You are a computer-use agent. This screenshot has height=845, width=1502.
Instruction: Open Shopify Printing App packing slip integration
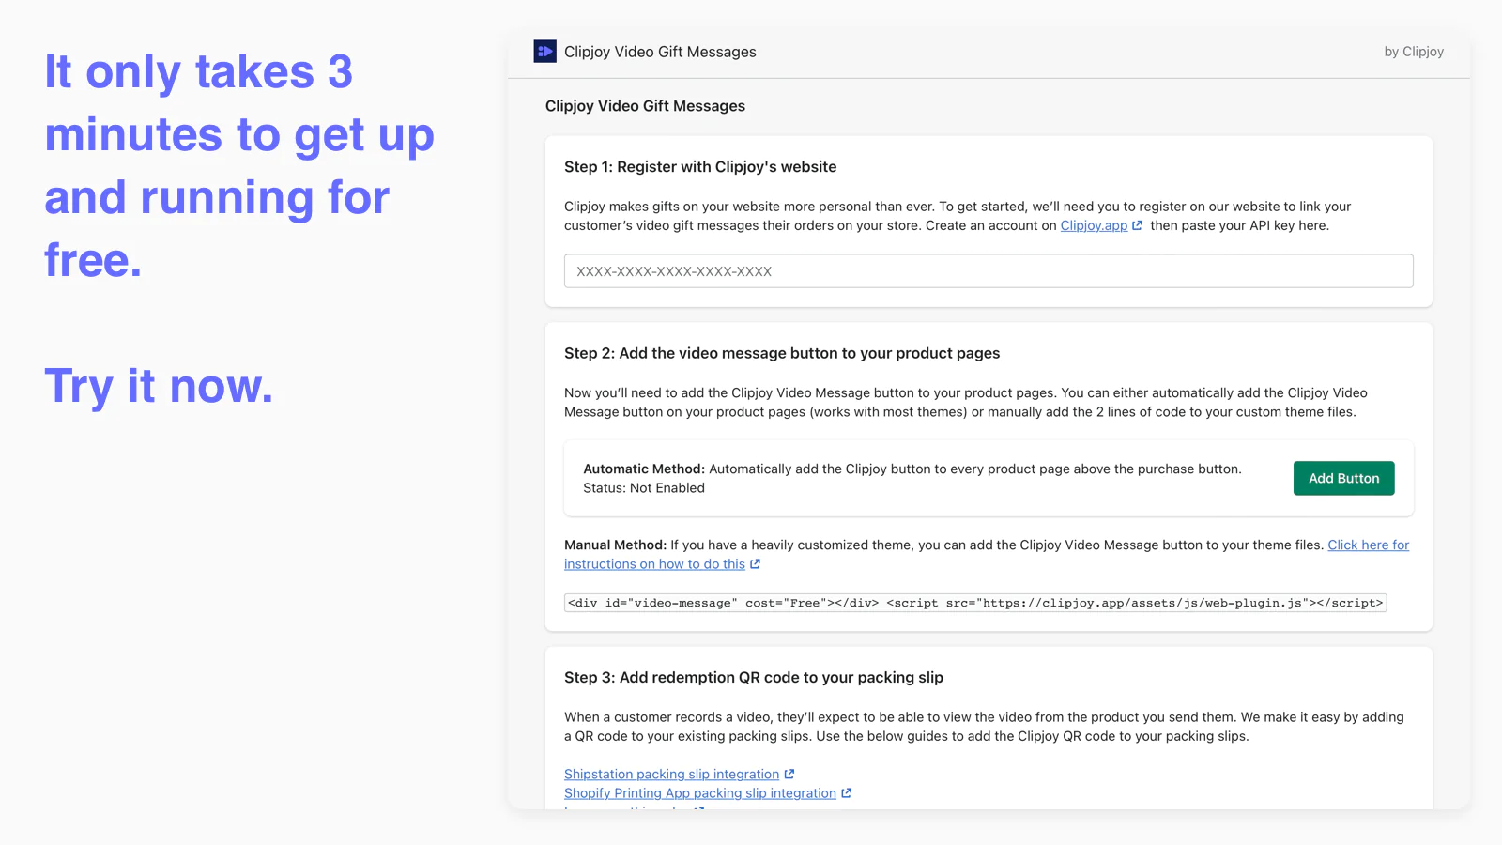699,793
